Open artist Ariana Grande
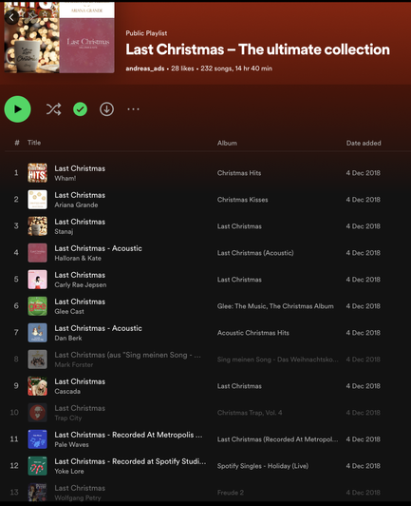This screenshot has height=506, width=411. (76, 204)
